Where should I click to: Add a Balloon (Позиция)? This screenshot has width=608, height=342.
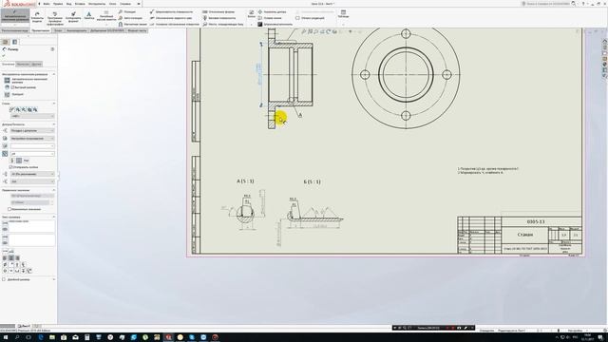pyautogui.click(x=127, y=12)
